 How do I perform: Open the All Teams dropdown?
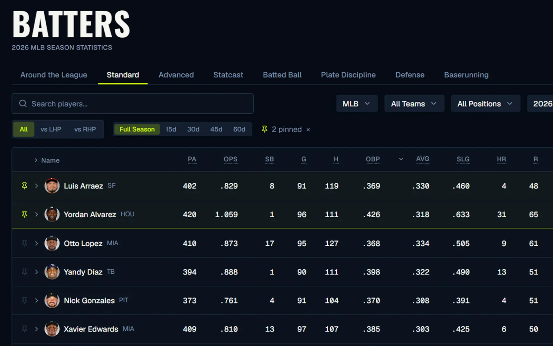point(414,103)
